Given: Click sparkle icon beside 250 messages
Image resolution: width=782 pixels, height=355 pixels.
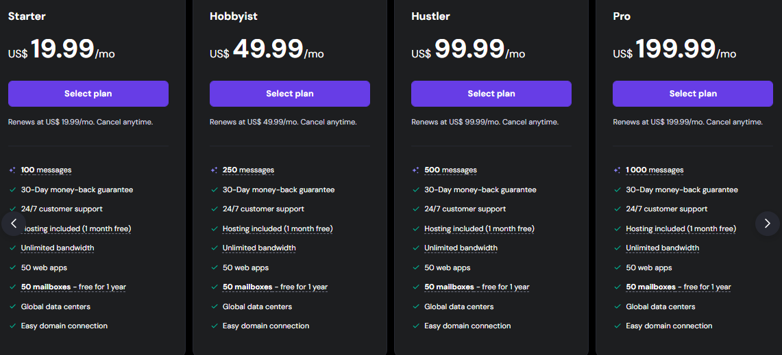Looking at the screenshot, I should (214, 170).
